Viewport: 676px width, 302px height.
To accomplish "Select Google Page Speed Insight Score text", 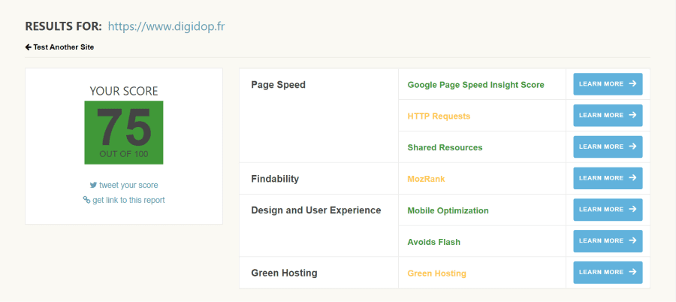I will coord(475,85).
